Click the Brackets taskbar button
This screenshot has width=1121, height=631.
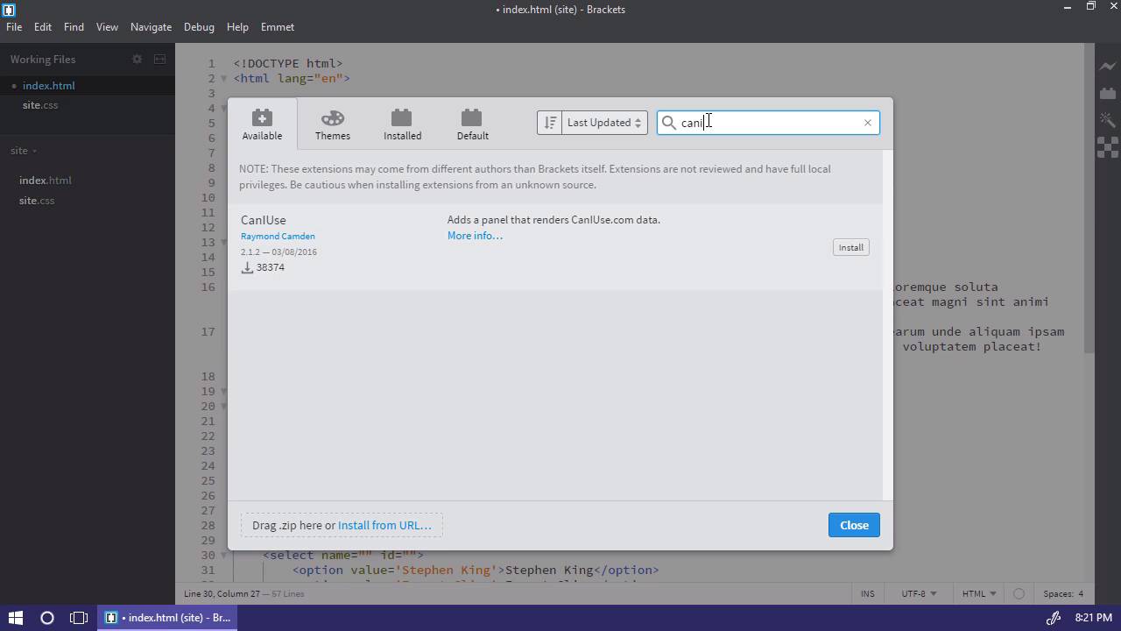point(168,618)
